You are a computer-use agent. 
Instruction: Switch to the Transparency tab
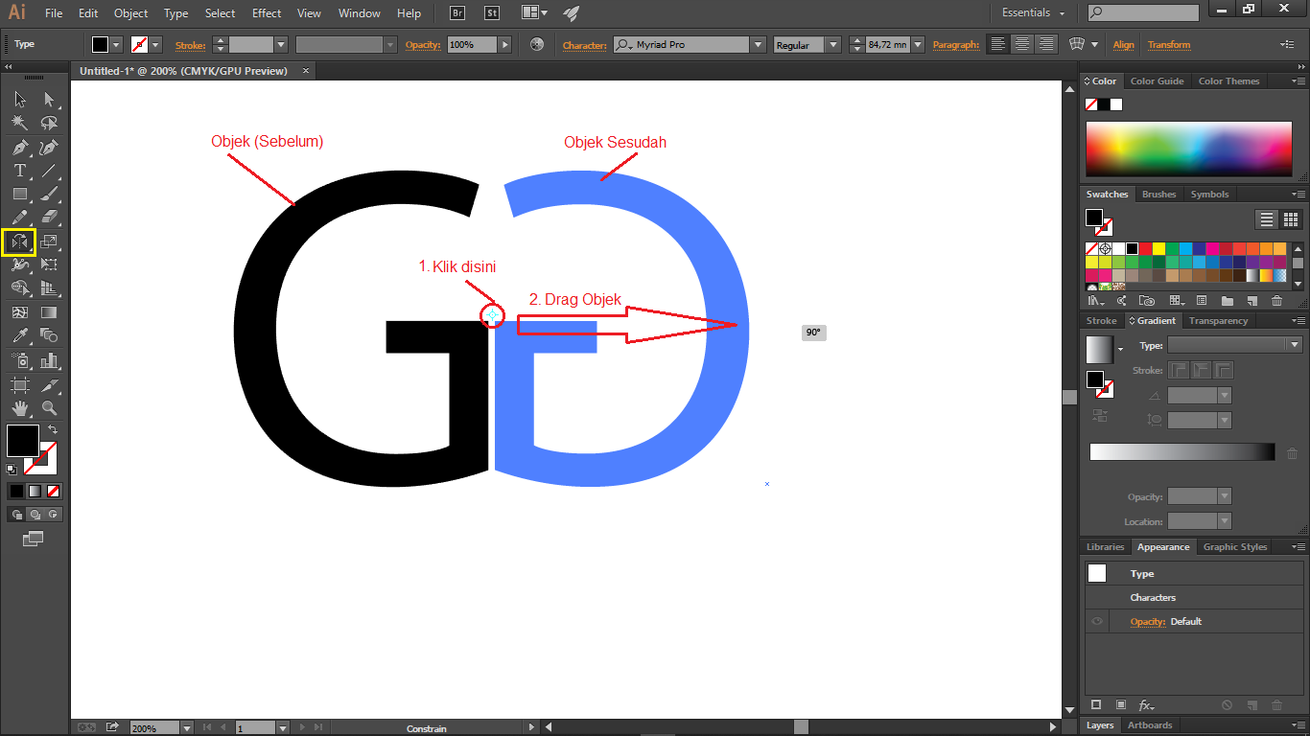1218,320
